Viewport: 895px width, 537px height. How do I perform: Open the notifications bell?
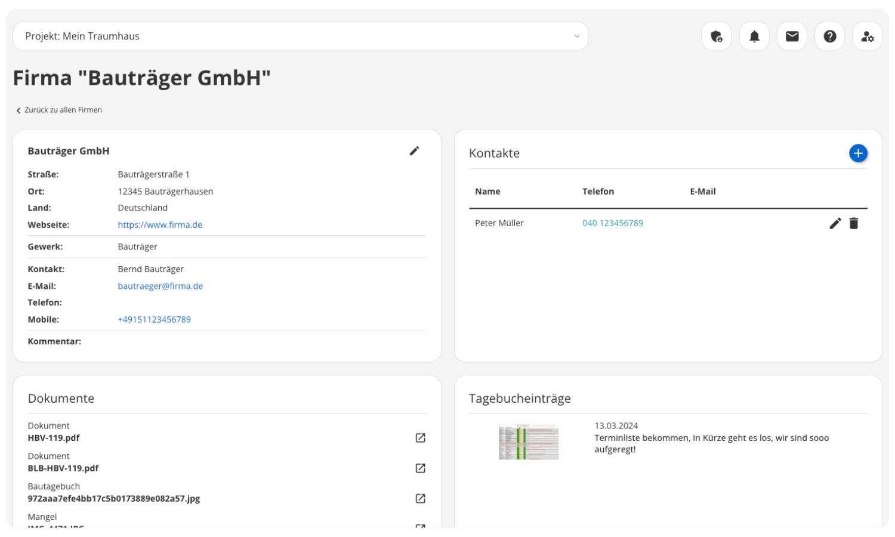754,36
